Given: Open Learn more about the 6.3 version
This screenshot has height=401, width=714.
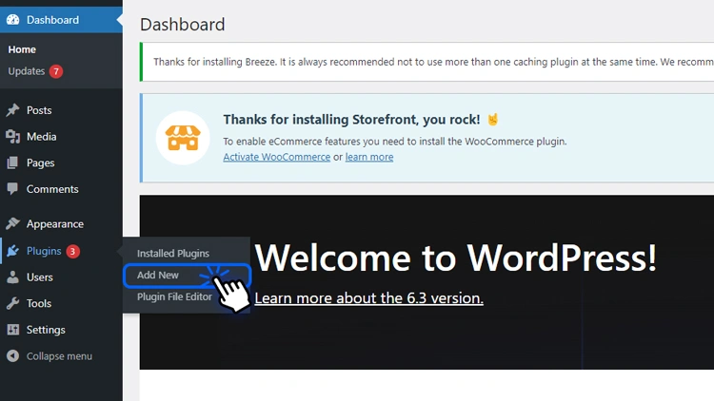Looking at the screenshot, I should pyautogui.click(x=368, y=298).
